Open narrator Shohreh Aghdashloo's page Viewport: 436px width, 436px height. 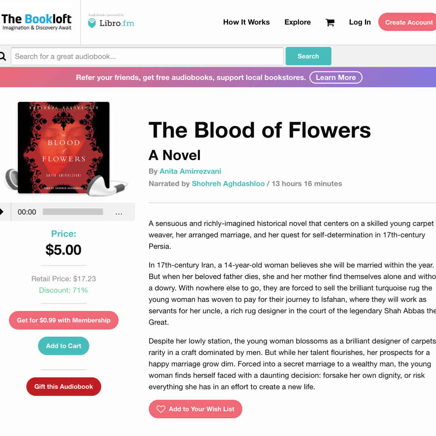coord(228,184)
